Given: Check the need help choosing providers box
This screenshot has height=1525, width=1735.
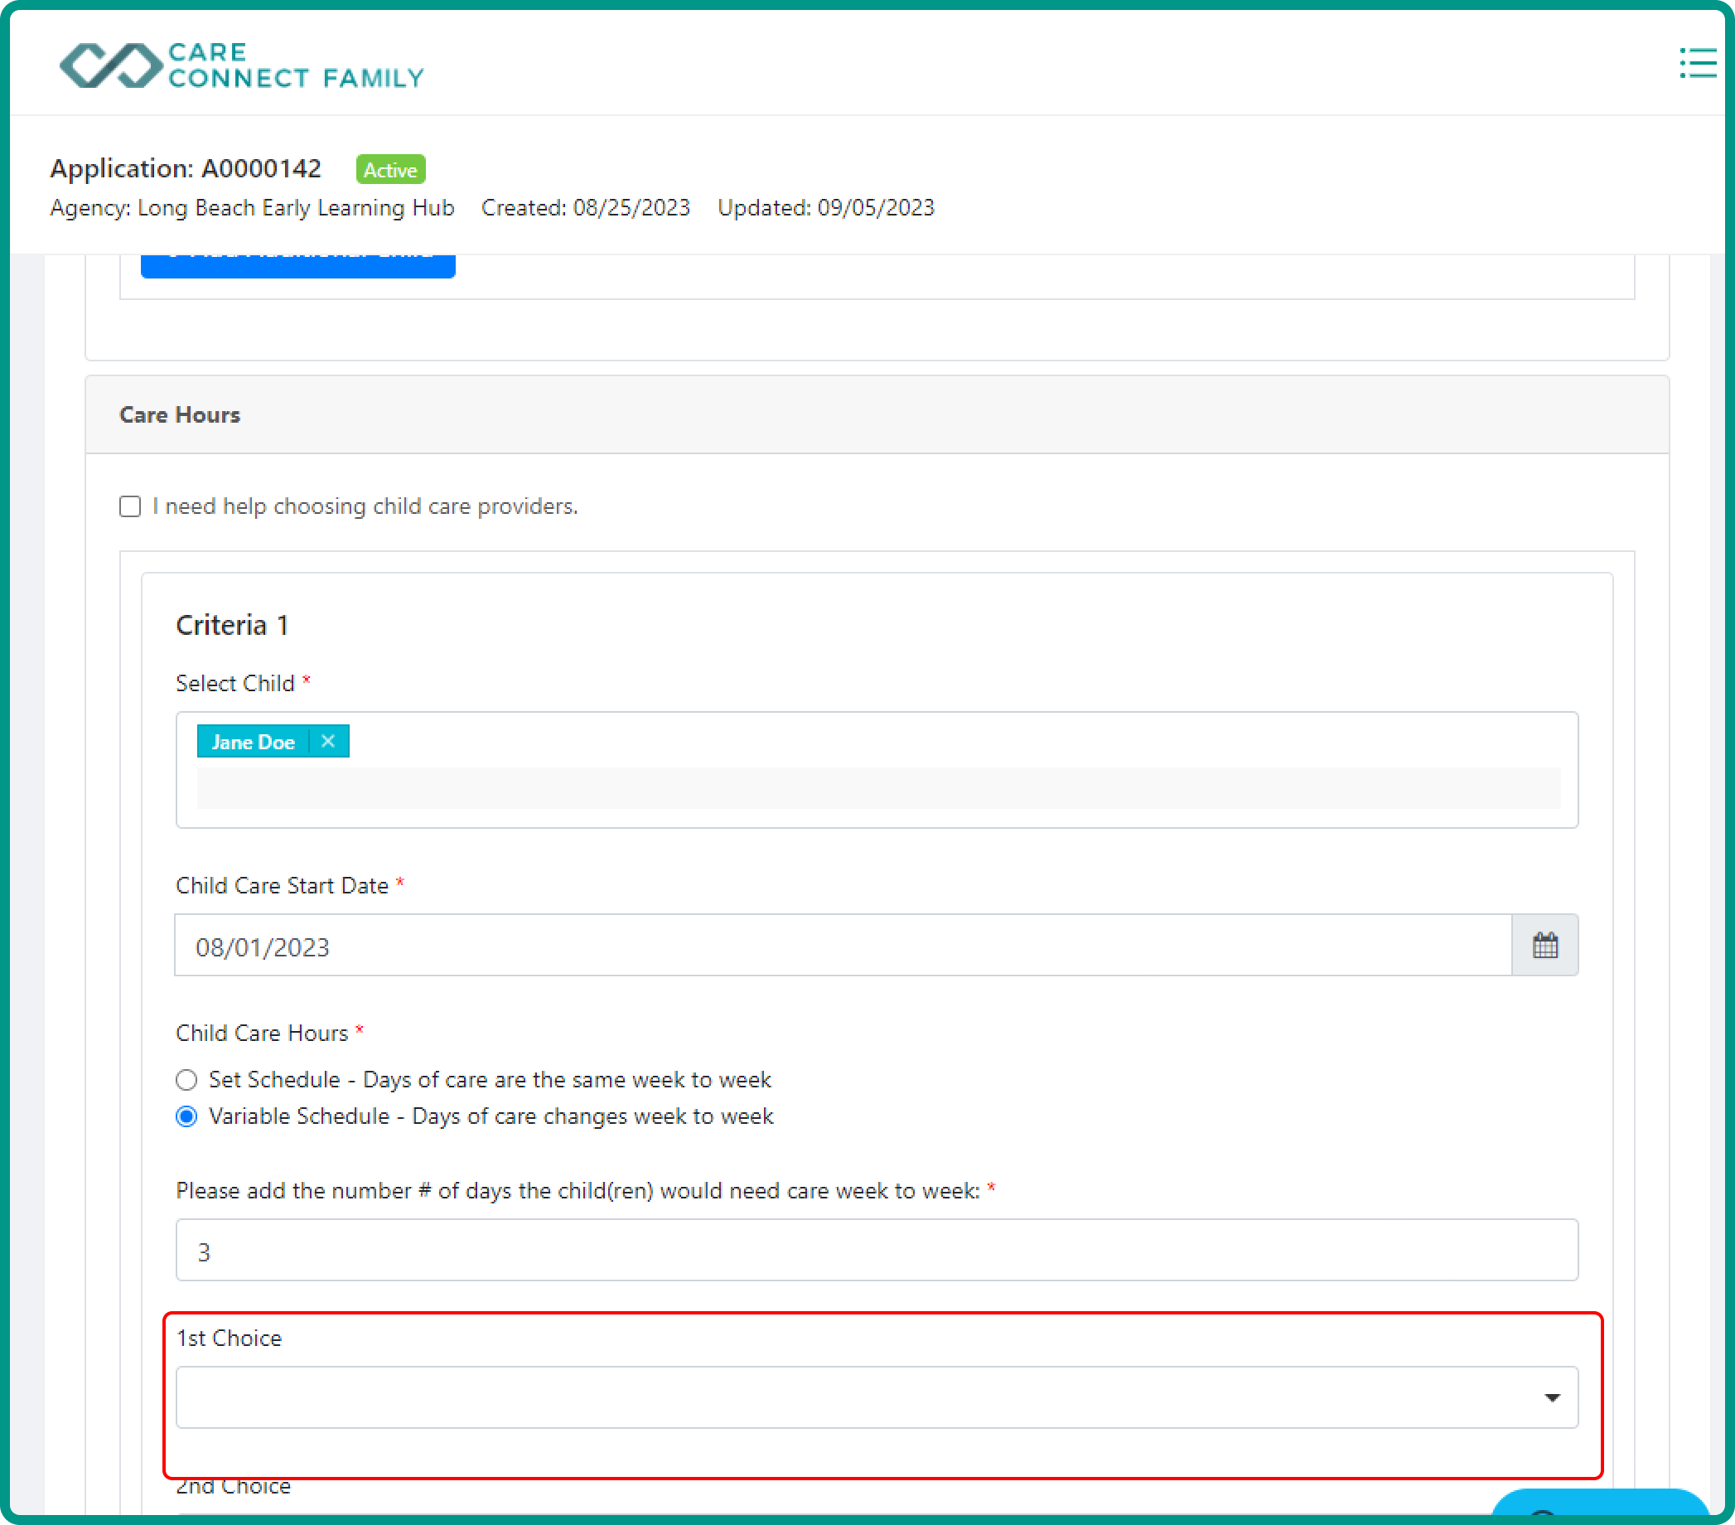Looking at the screenshot, I should pos(130,507).
